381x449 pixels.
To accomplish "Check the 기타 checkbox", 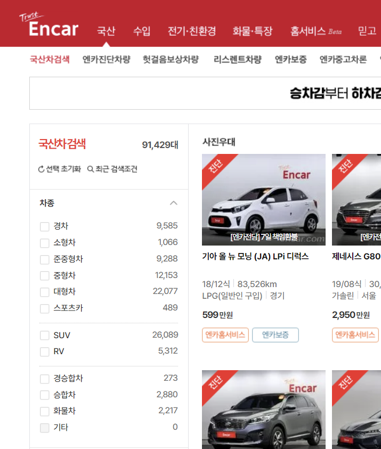I will (x=44, y=428).
